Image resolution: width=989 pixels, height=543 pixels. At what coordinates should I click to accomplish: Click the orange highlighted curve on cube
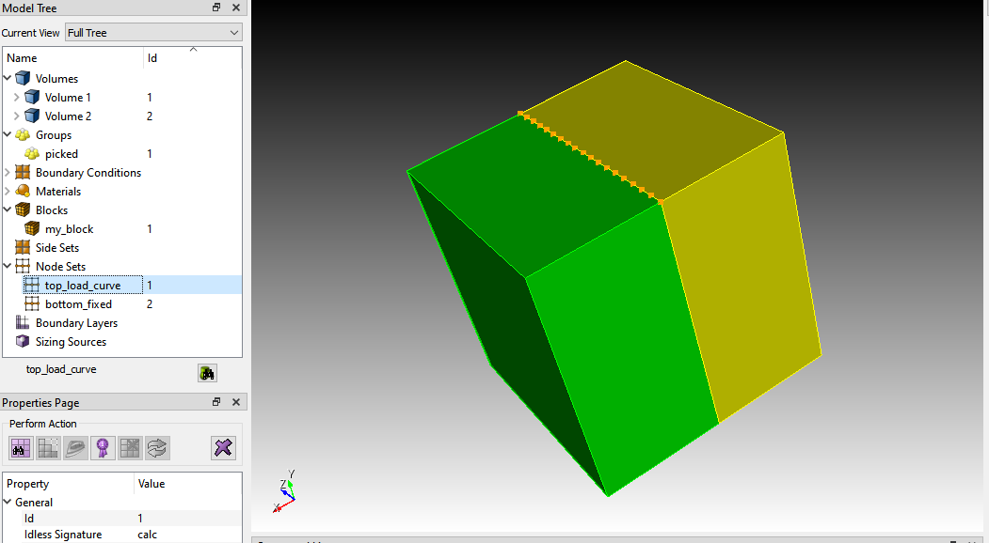(x=590, y=158)
